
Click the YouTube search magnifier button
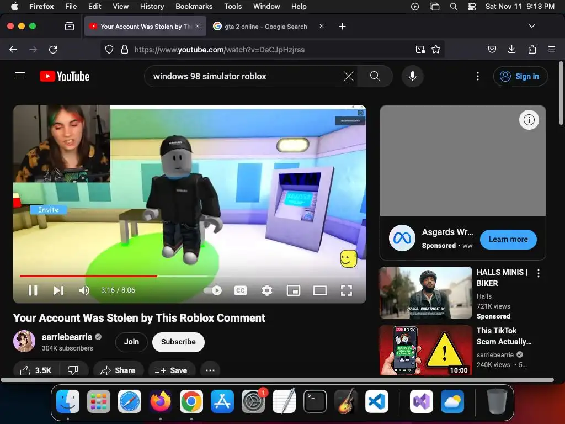(375, 76)
